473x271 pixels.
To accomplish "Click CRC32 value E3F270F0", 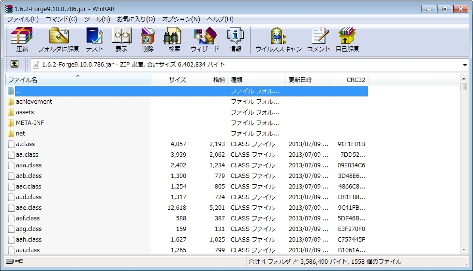I will pyautogui.click(x=352, y=229).
